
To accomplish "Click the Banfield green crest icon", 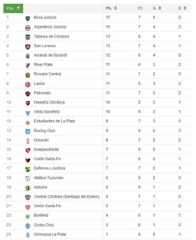I will 28,216.
